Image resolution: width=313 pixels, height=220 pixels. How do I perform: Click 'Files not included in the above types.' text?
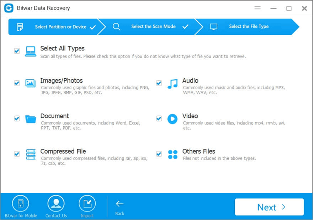[x=219, y=159]
